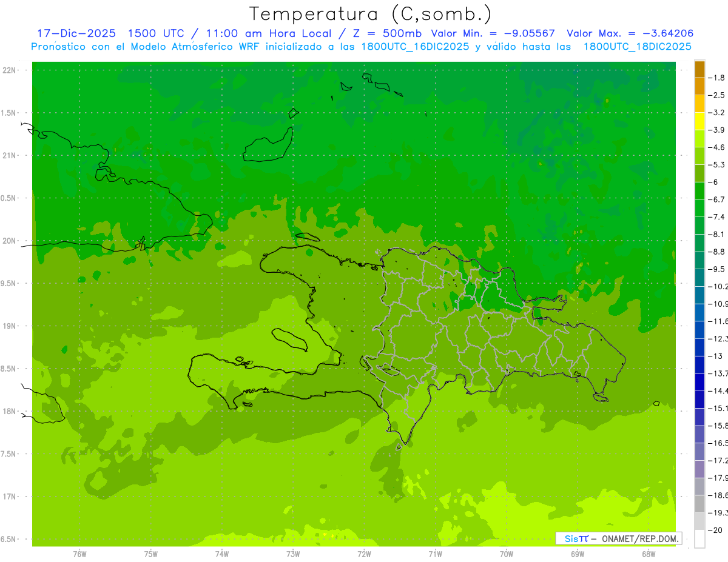The image size is (728, 562).
Task: Click the "-3.9" color scale value
Action: (x=716, y=130)
